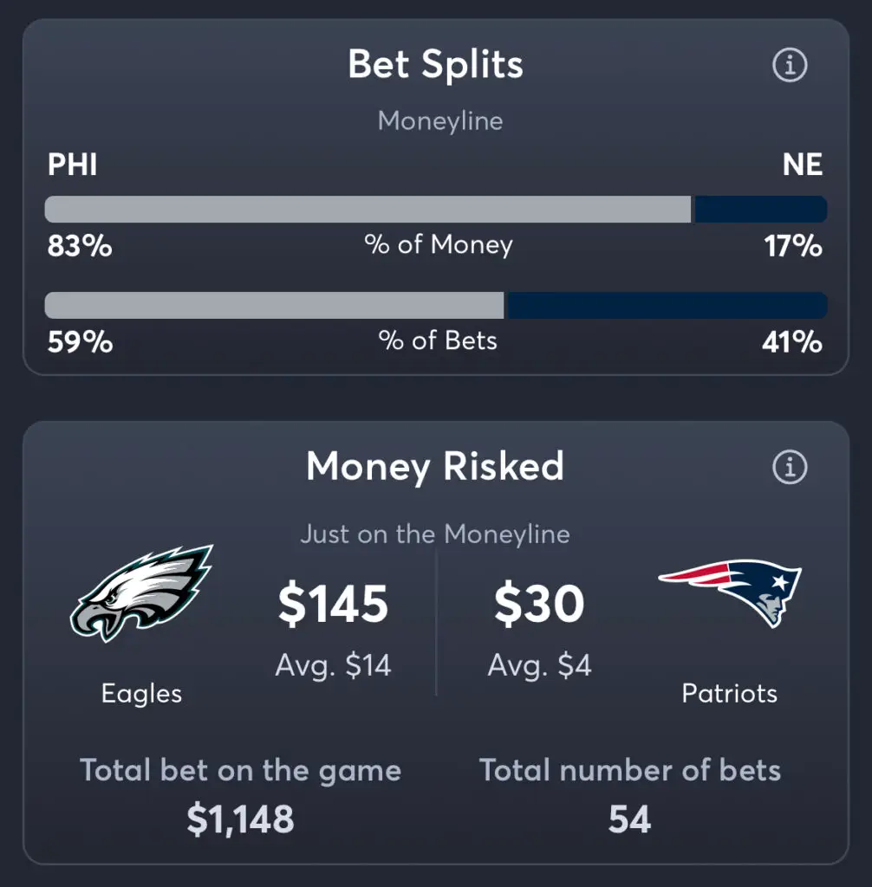Click the NE team abbreviation

click(x=803, y=165)
